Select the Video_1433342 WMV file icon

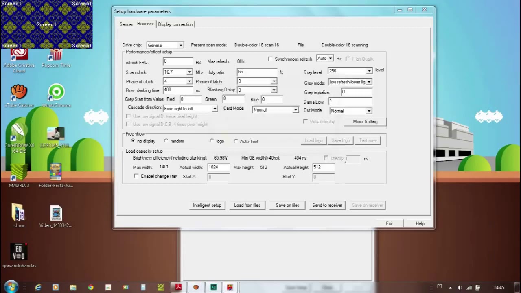tap(56, 216)
